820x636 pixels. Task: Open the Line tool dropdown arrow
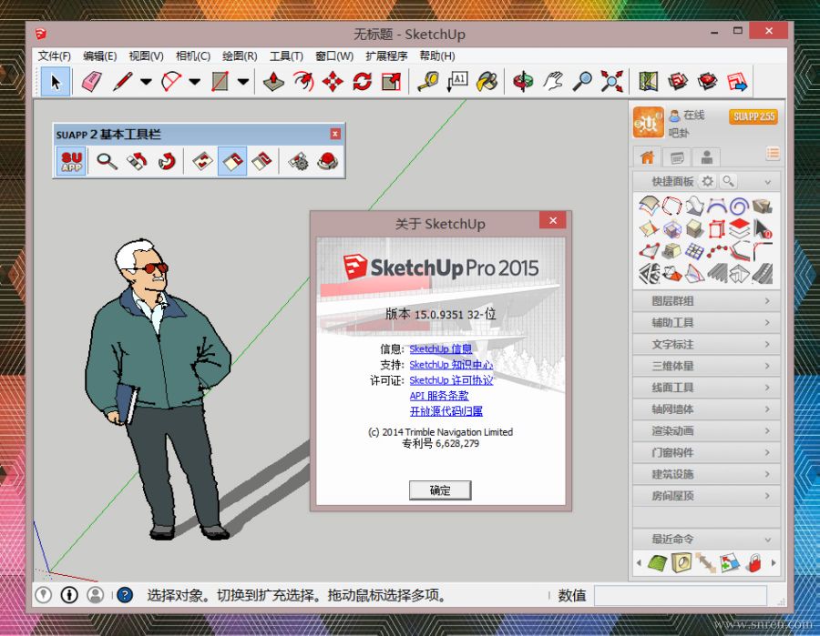point(146,82)
